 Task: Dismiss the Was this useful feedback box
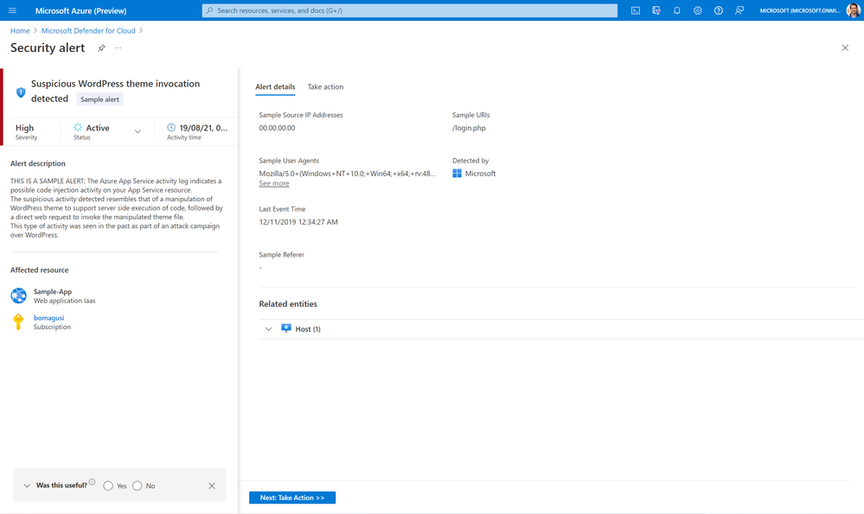pyautogui.click(x=212, y=486)
